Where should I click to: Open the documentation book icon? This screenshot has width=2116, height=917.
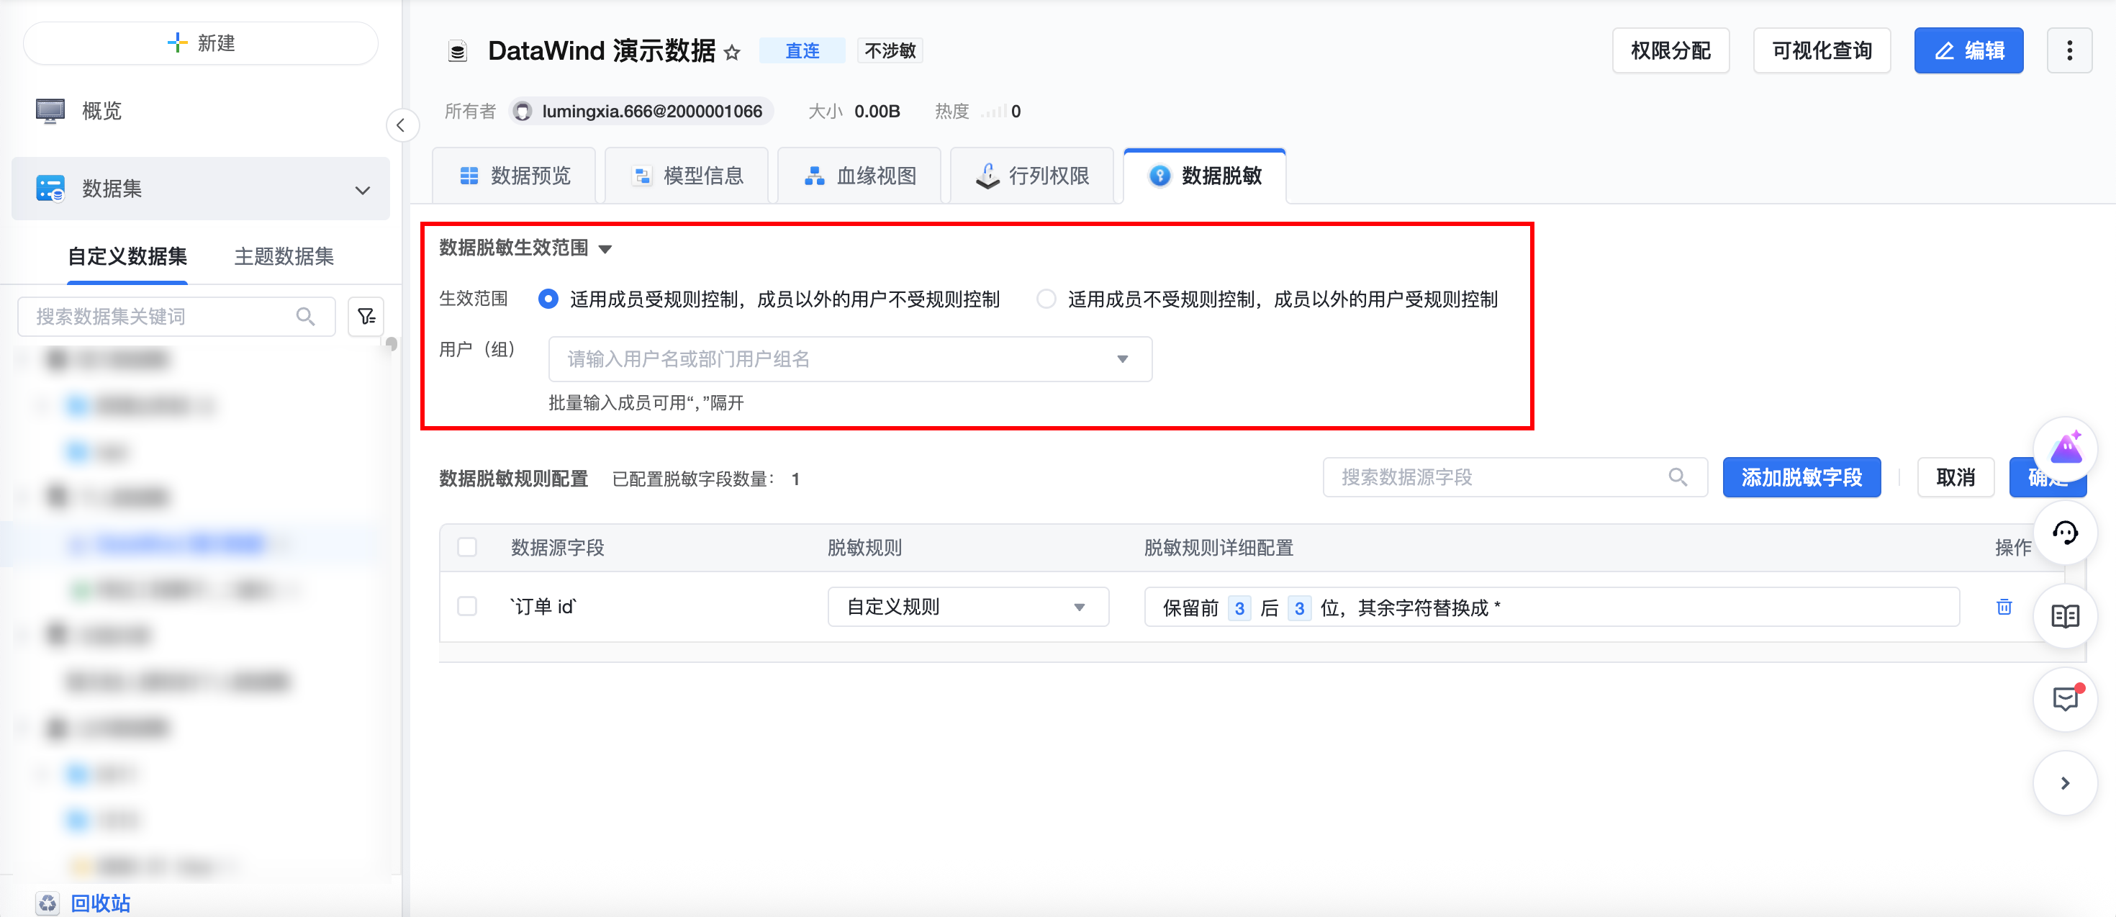(x=2064, y=616)
